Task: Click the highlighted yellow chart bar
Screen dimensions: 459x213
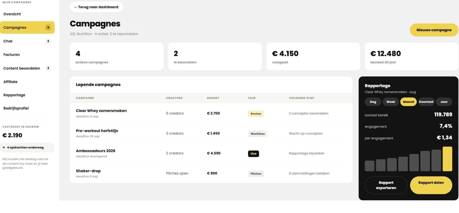Action: click(x=447, y=159)
